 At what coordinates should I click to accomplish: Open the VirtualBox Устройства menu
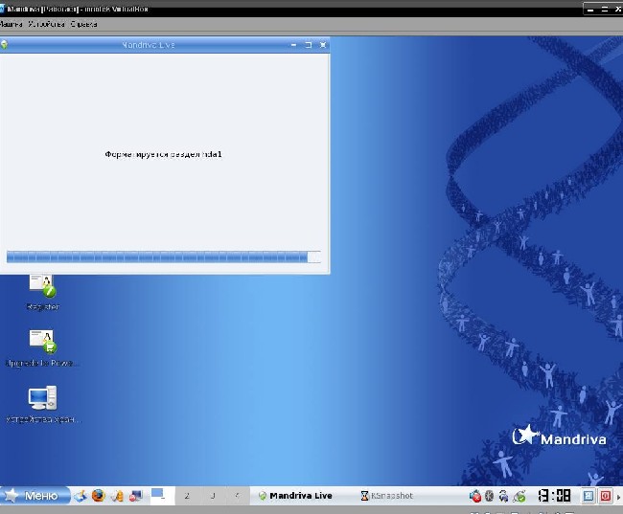46,24
